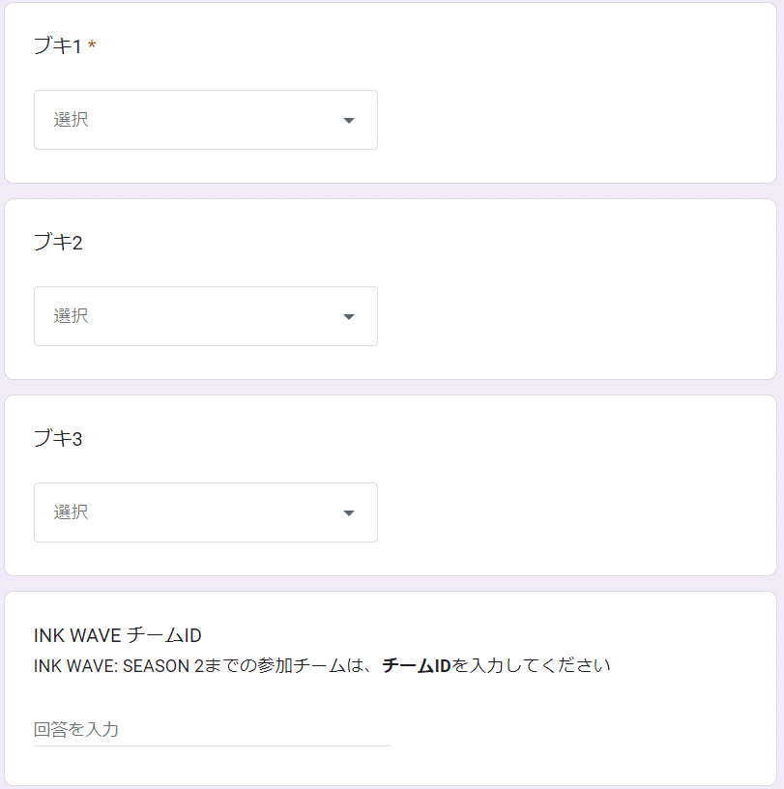Viewport: 784px width, 789px height.
Task: Click the arrow icon in ブキ3 dropdown
Action: (349, 512)
